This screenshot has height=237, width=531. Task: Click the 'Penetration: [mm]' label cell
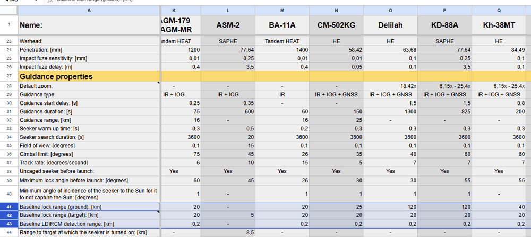tap(89, 50)
